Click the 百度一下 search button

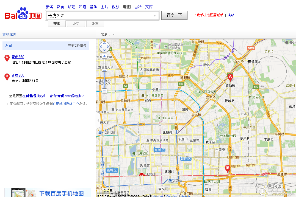(174, 15)
